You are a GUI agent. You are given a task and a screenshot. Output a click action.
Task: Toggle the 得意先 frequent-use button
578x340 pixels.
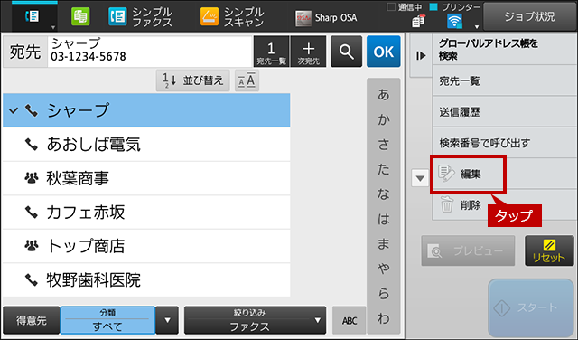point(32,320)
